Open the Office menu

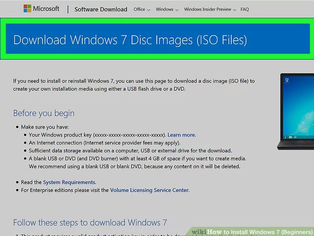click(139, 10)
